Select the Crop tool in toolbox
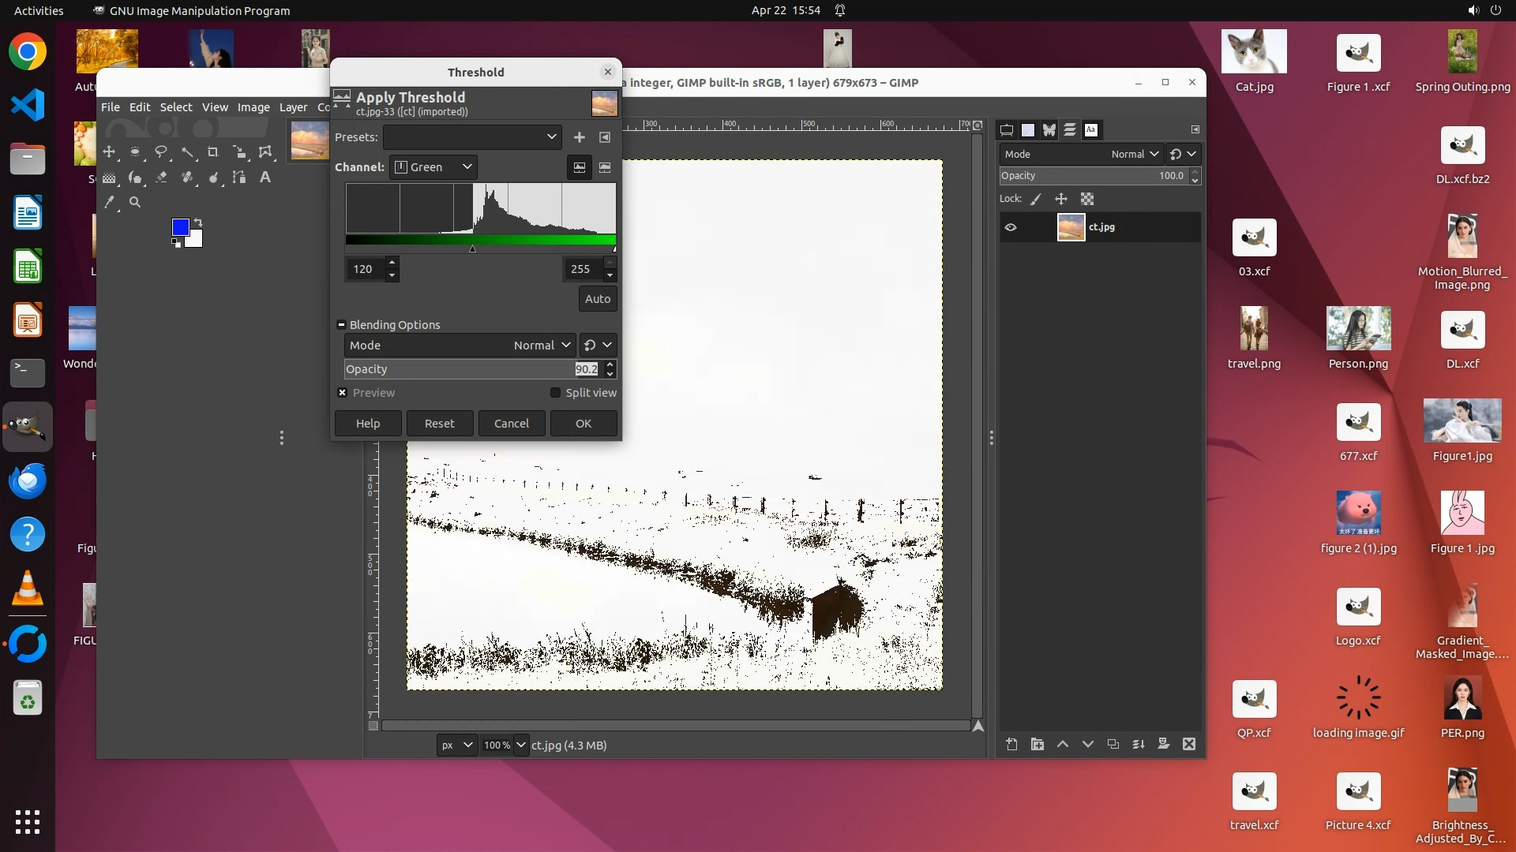 coord(213,152)
